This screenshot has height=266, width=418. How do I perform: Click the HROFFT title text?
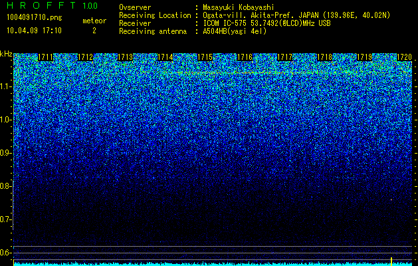(41, 5)
